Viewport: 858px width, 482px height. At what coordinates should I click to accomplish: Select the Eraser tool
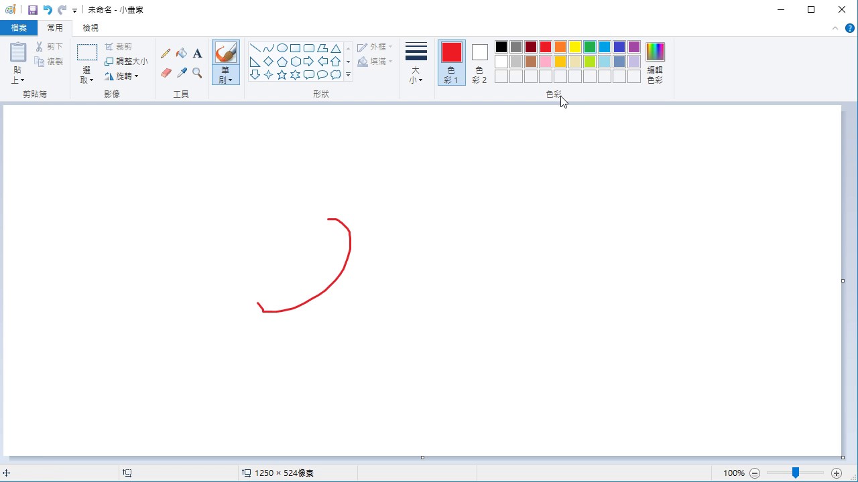[166, 73]
